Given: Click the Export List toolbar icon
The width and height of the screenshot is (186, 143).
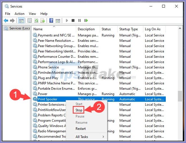Looking at the screenshot, I should [43, 20].
